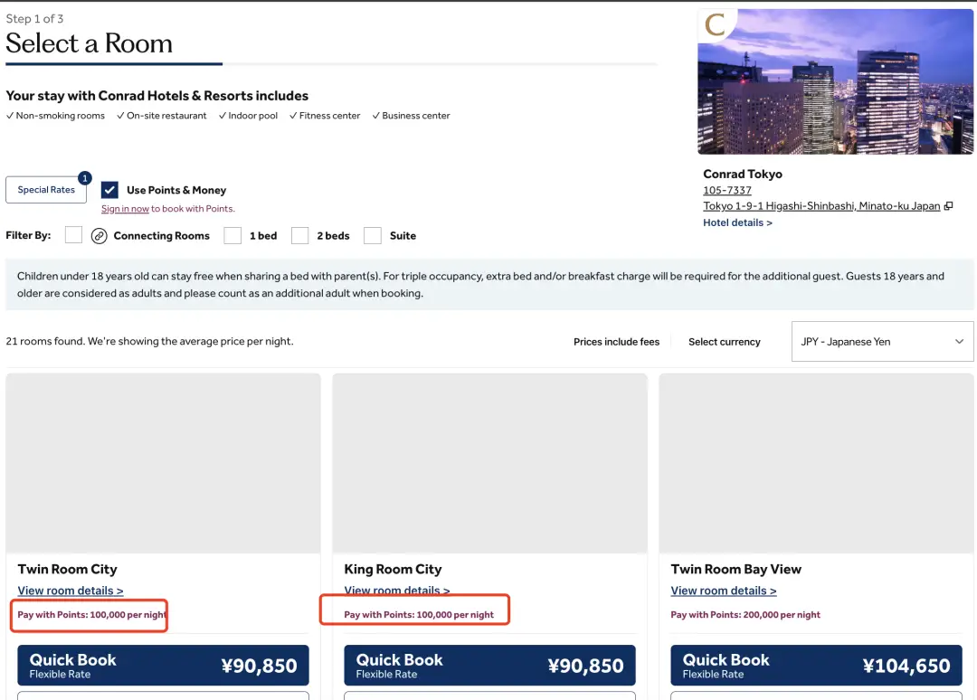Image resolution: width=977 pixels, height=700 pixels.
Task: Open the map icon beside hotel address
Action: 948,206
